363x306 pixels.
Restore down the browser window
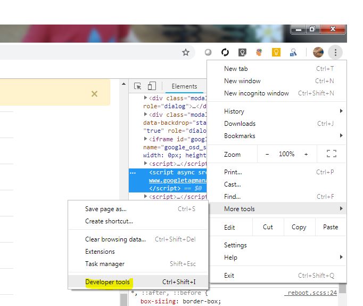(312, 29)
